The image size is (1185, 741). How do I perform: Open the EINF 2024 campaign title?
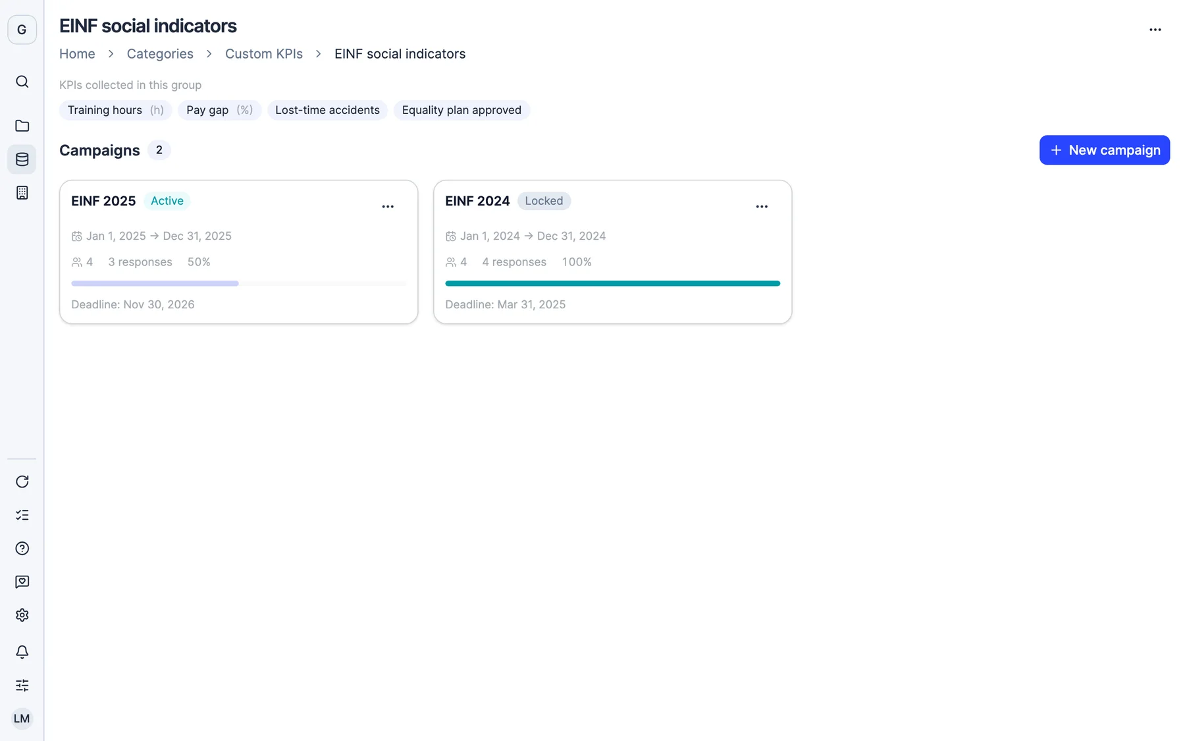tap(477, 201)
